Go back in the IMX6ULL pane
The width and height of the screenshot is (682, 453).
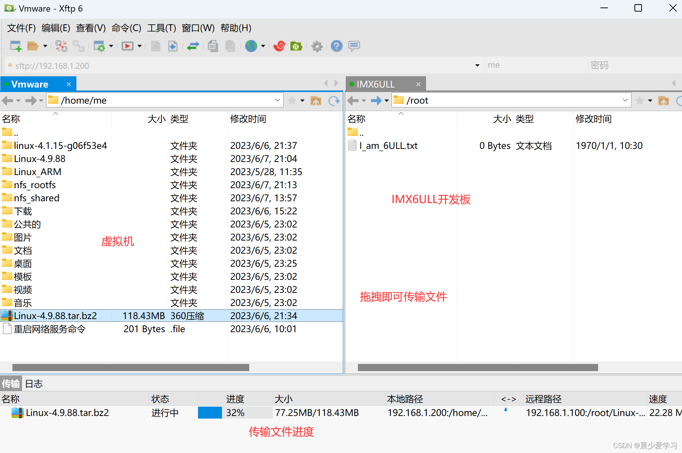[x=353, y=100]
